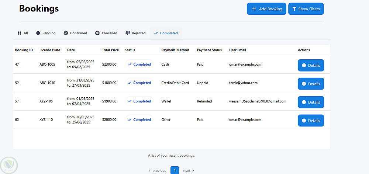Click the Completed status badge for booking 47
Screen dimensions: 369x174
(139, 65)
